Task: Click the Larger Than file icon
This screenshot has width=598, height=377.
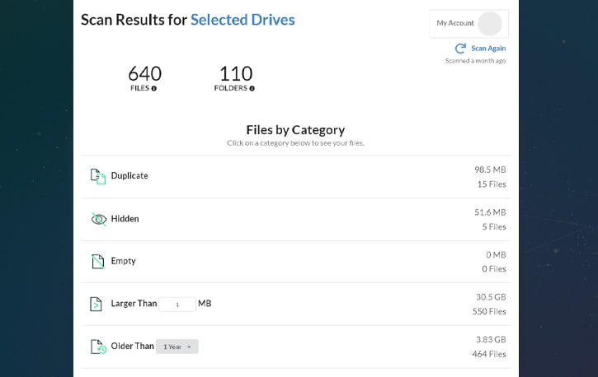Action: (96, 304)
